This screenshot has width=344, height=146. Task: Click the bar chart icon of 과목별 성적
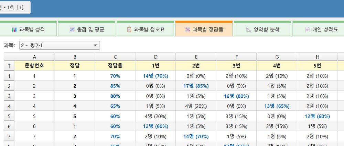coord(14,29)
